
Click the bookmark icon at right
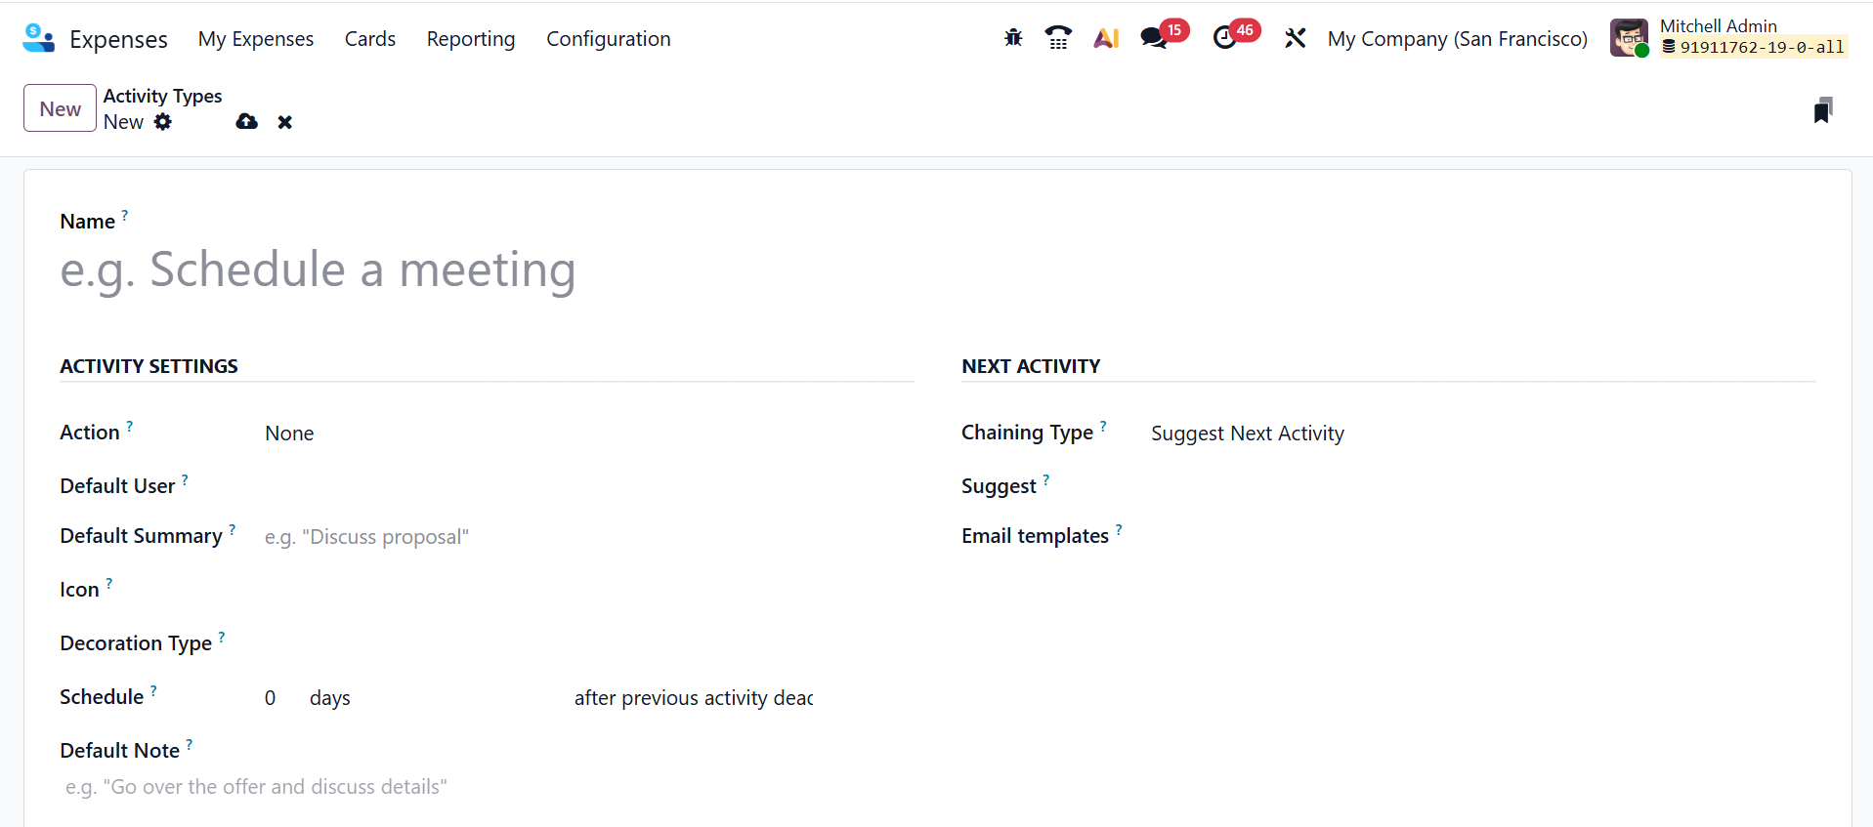[1822, 110]
